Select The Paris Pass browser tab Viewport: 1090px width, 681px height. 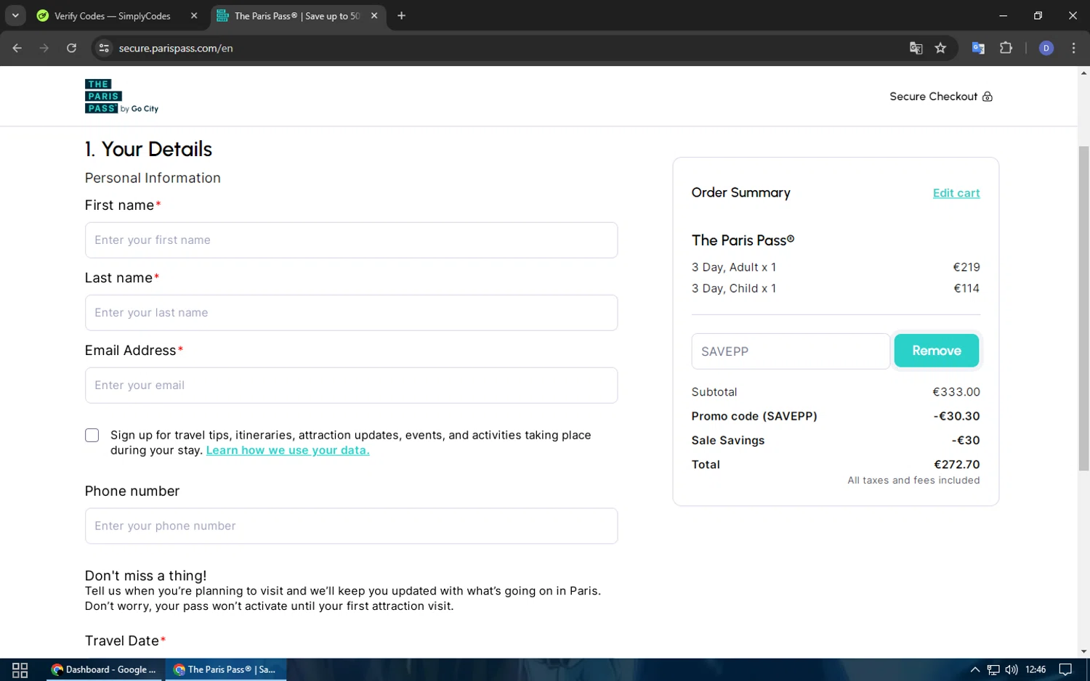[297, 15]
